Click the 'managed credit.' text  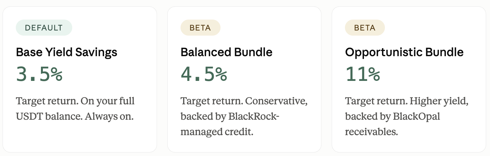[217, 131]
